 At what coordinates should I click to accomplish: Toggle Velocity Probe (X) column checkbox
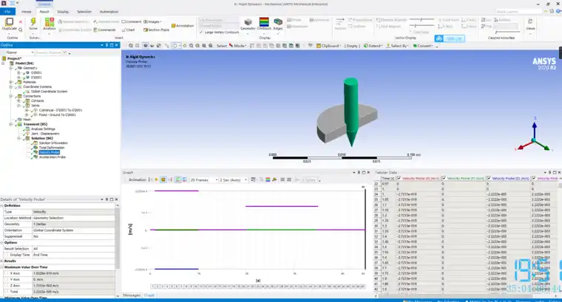coord(399,178)
